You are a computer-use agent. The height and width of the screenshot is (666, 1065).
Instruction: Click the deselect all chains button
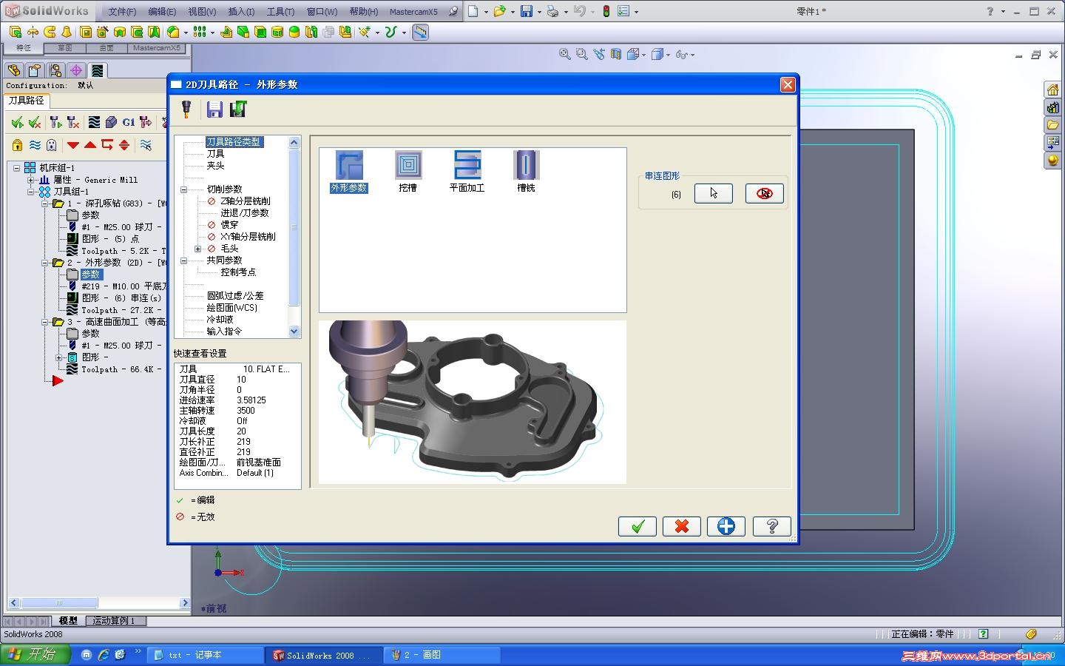pos(765,194)
